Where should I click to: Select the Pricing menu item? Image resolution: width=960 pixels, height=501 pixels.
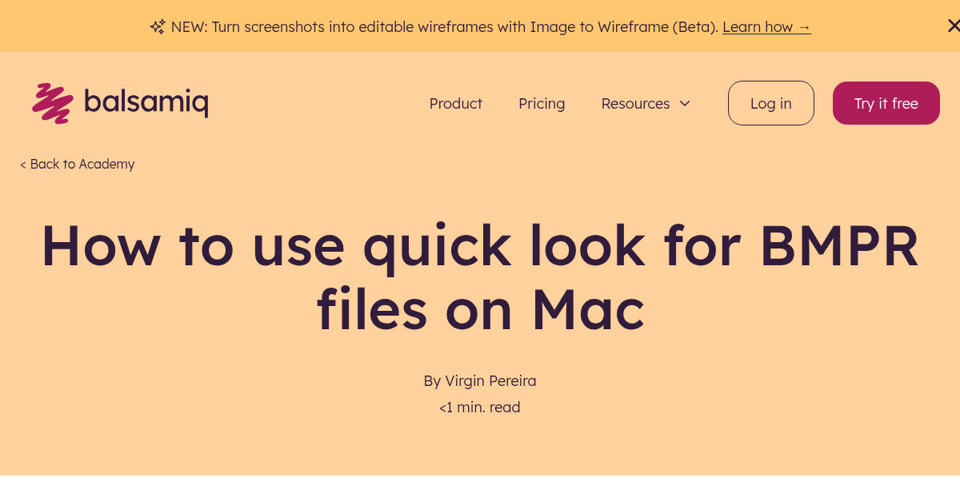pyautogui.click(x=542, y=103)
